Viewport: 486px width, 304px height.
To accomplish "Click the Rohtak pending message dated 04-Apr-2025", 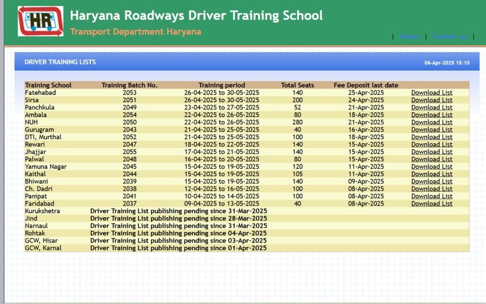I will [x=178, y=233].
